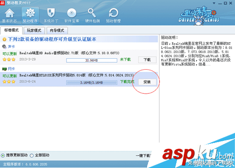Open 系统补丁 shield icon
Screen dimensions: 235x168
(x=51, y=15)
